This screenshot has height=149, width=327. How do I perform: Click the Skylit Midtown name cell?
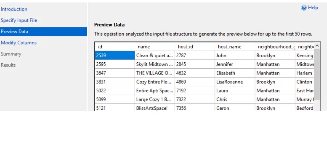click(x=155, y=64)
